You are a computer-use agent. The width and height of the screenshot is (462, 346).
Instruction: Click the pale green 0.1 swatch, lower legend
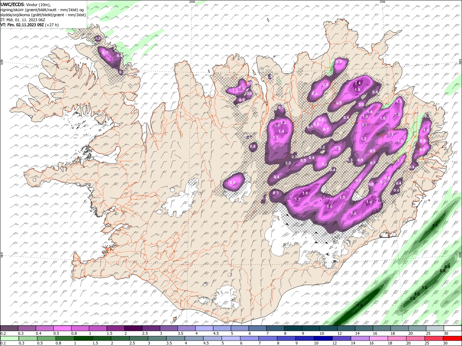9,338
